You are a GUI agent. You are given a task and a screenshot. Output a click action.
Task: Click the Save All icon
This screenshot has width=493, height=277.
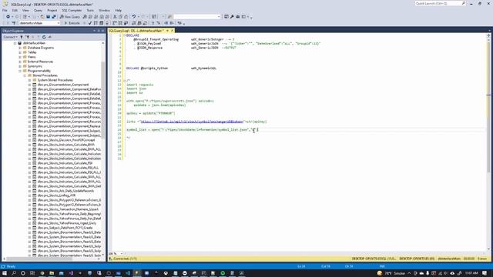click(54, 17)
